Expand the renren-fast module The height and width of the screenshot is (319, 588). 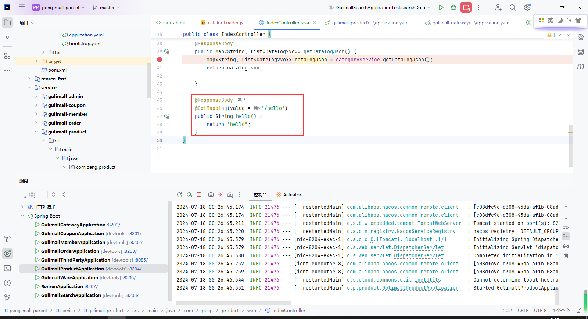pyautogui.click(x=29, y=79)
